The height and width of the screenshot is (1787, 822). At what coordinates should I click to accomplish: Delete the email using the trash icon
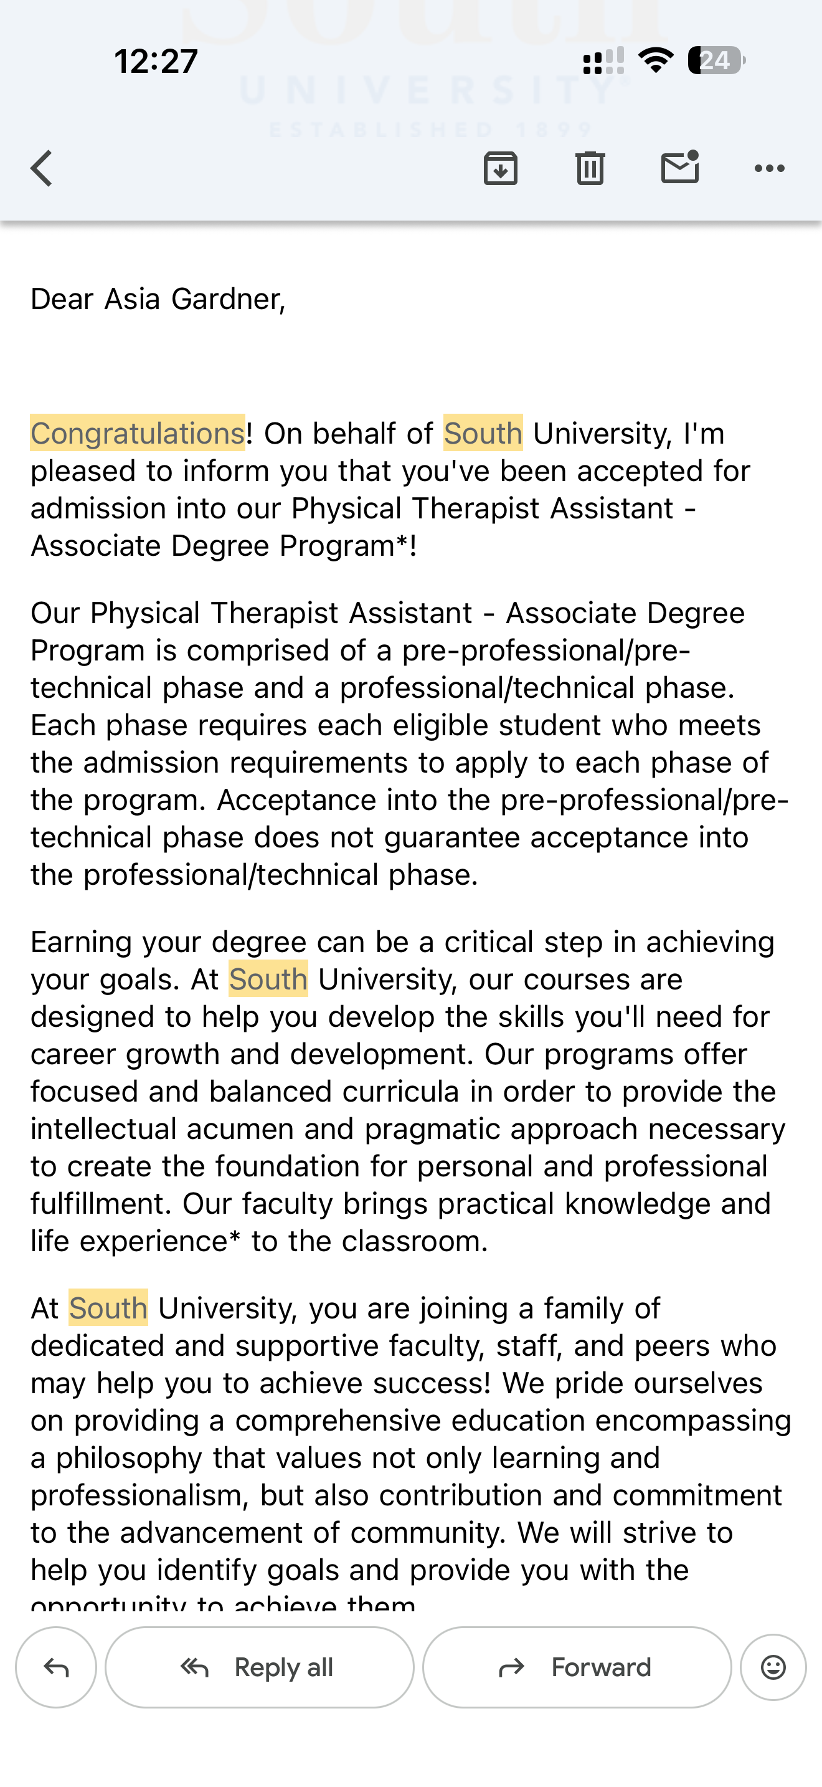[590, 169]
